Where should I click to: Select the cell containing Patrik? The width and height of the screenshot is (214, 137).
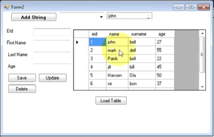[117, 59]
